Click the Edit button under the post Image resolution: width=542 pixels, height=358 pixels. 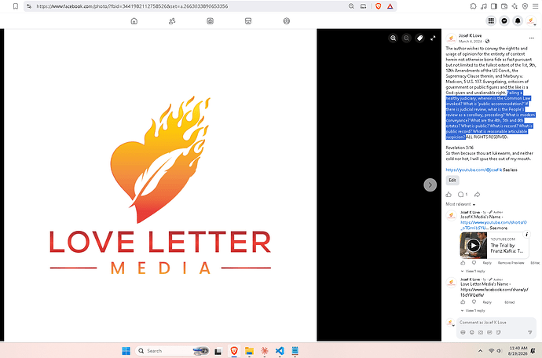tap(452, 180)
